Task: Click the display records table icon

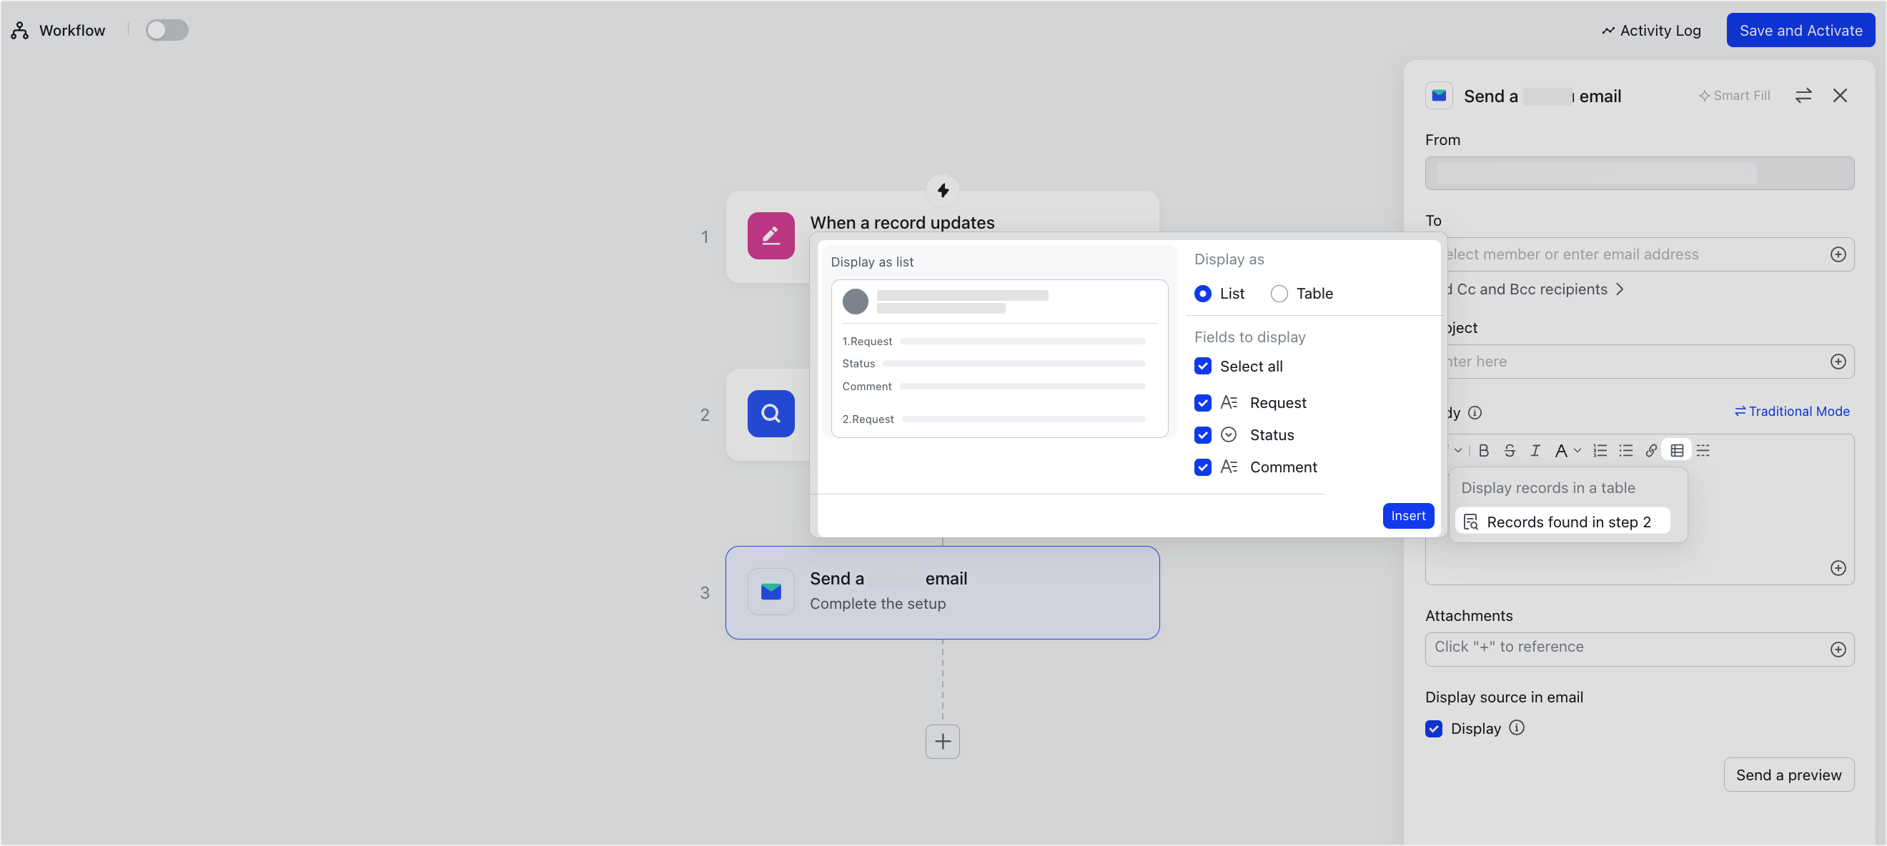Action: (1676, 450)
